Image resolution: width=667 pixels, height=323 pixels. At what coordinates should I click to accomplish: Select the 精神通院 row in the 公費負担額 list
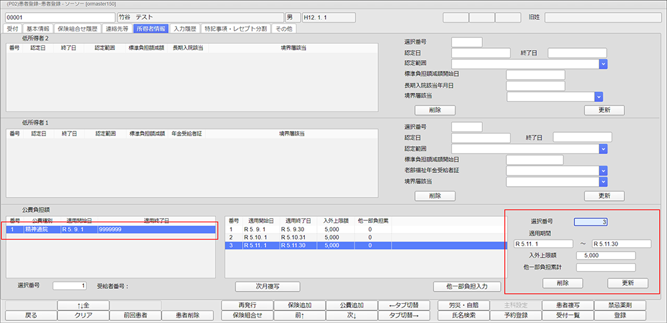(111, 230)
